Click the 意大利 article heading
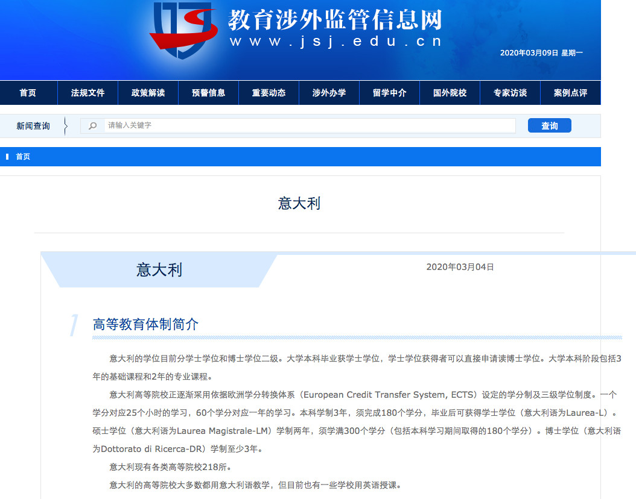The image size is (636, 499). [x=298, y=203]
